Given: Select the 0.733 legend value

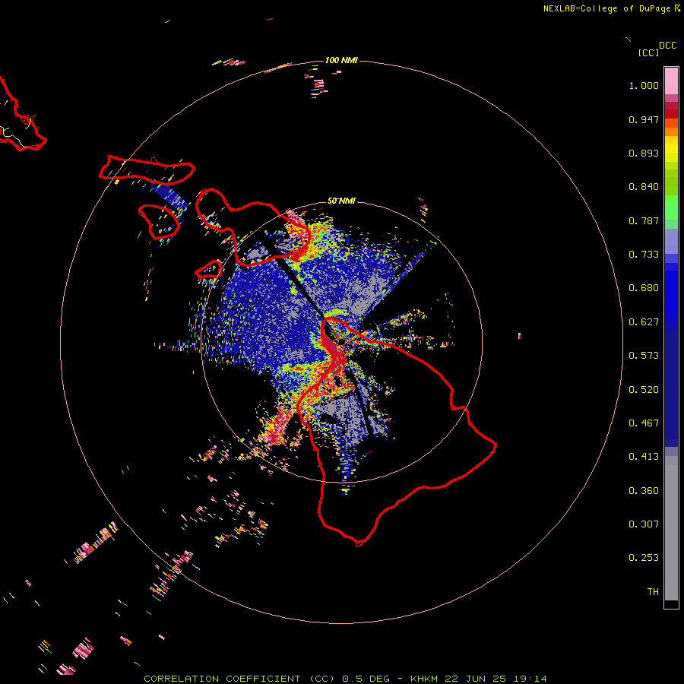Looking at the screenshot, I should coord(644,255).
